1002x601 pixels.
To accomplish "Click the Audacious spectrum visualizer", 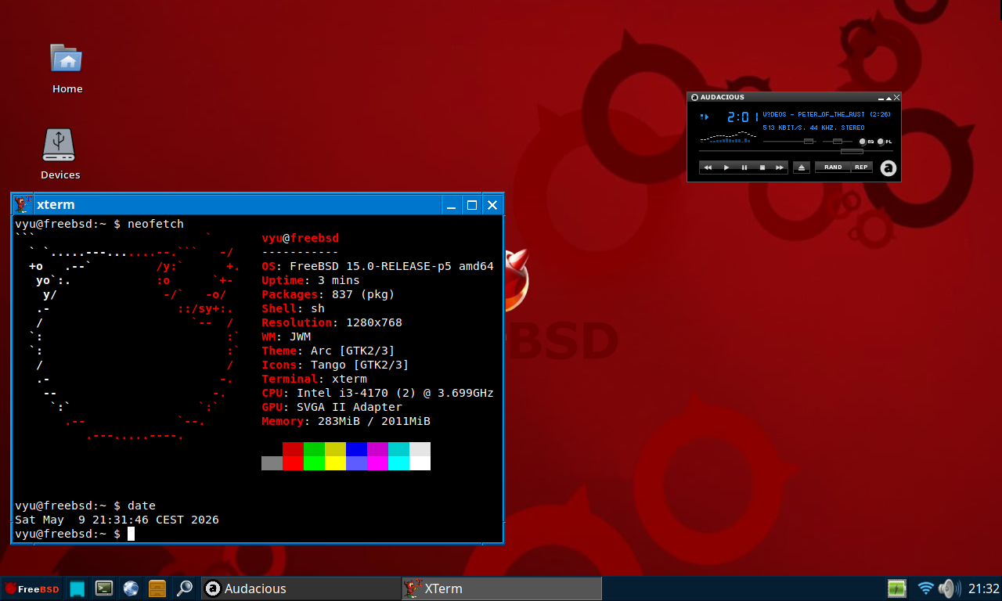I will tap(728, 138).
